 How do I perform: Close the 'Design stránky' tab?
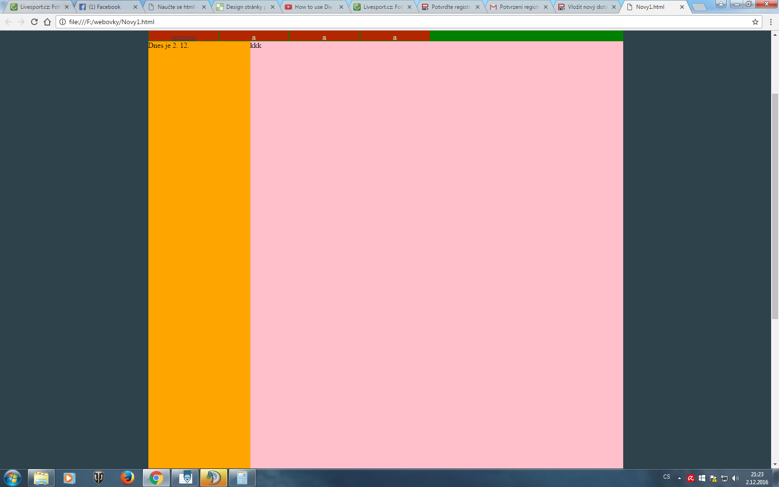coord(273,7)
